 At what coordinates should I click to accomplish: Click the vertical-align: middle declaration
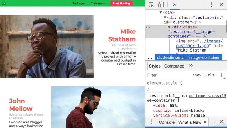point(180,115)
